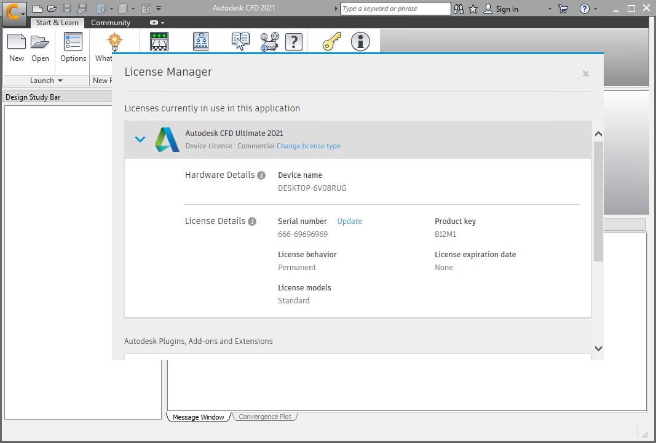This screenshot has height=443, width=656.
Task: Select the Getting Started racetrack icon
Action: point(159,41)
